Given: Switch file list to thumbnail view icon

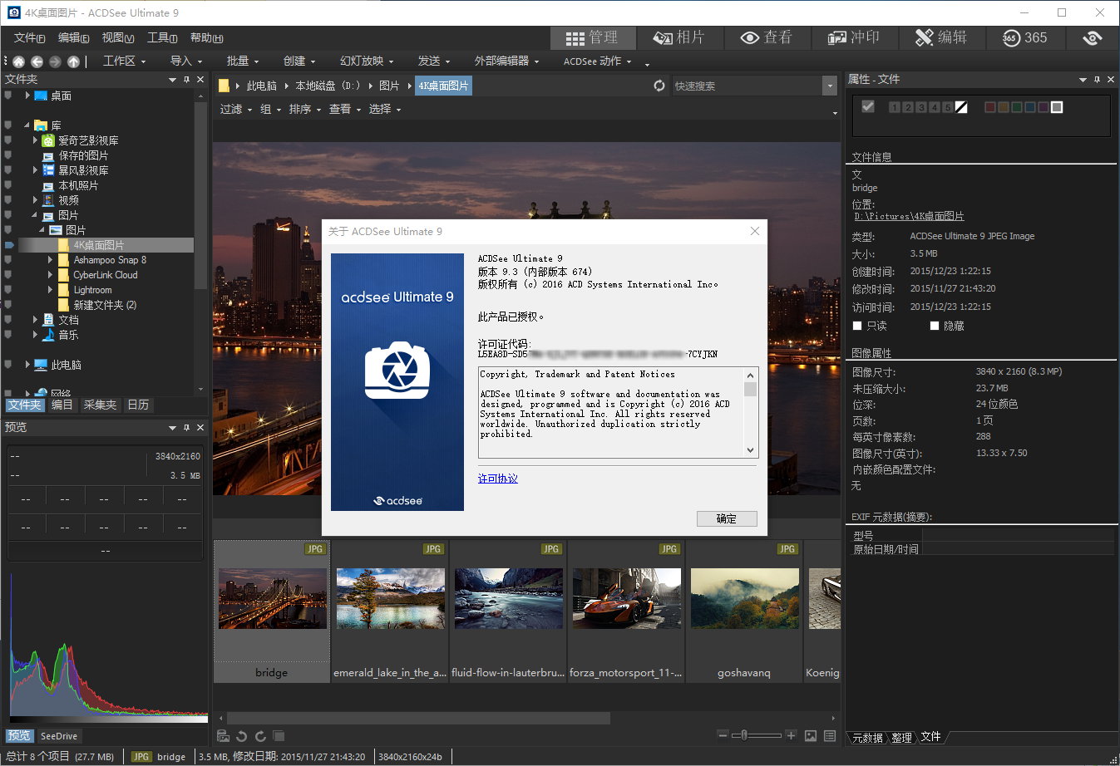Looking at the screenshot, I should click(x=811, y=736).
